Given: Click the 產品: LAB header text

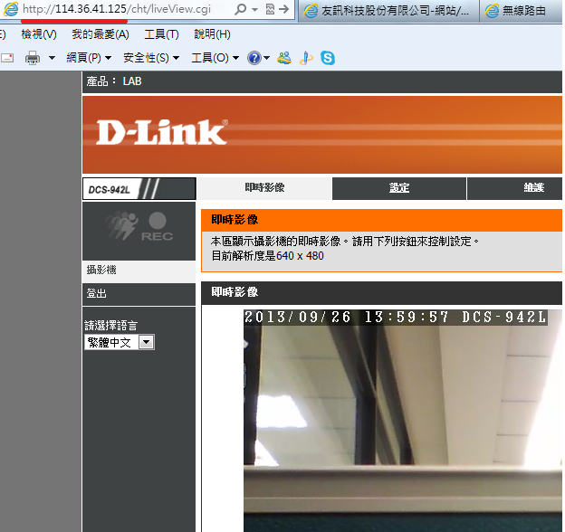Looking at the screenshot, I should pos(114,81).
